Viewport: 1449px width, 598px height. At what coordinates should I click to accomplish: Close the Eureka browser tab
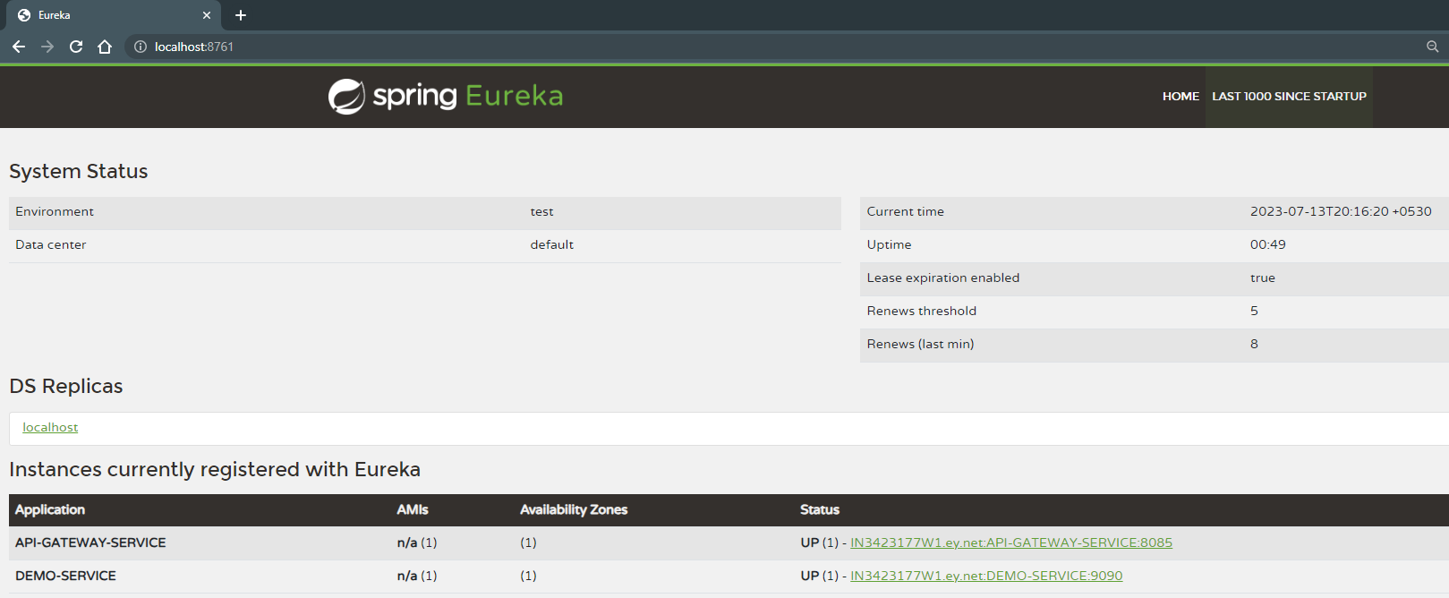tap(207, 15)
